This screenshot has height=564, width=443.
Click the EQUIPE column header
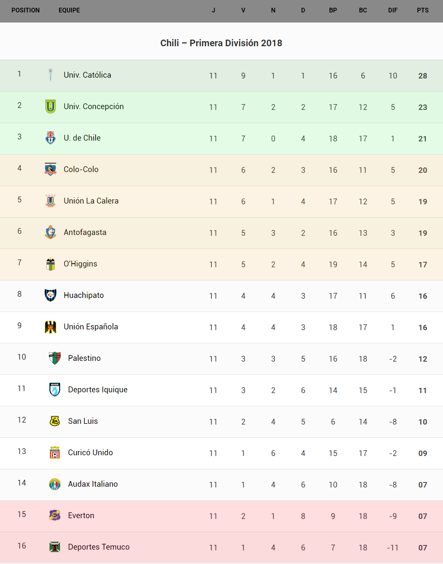(x=69, y=10)
